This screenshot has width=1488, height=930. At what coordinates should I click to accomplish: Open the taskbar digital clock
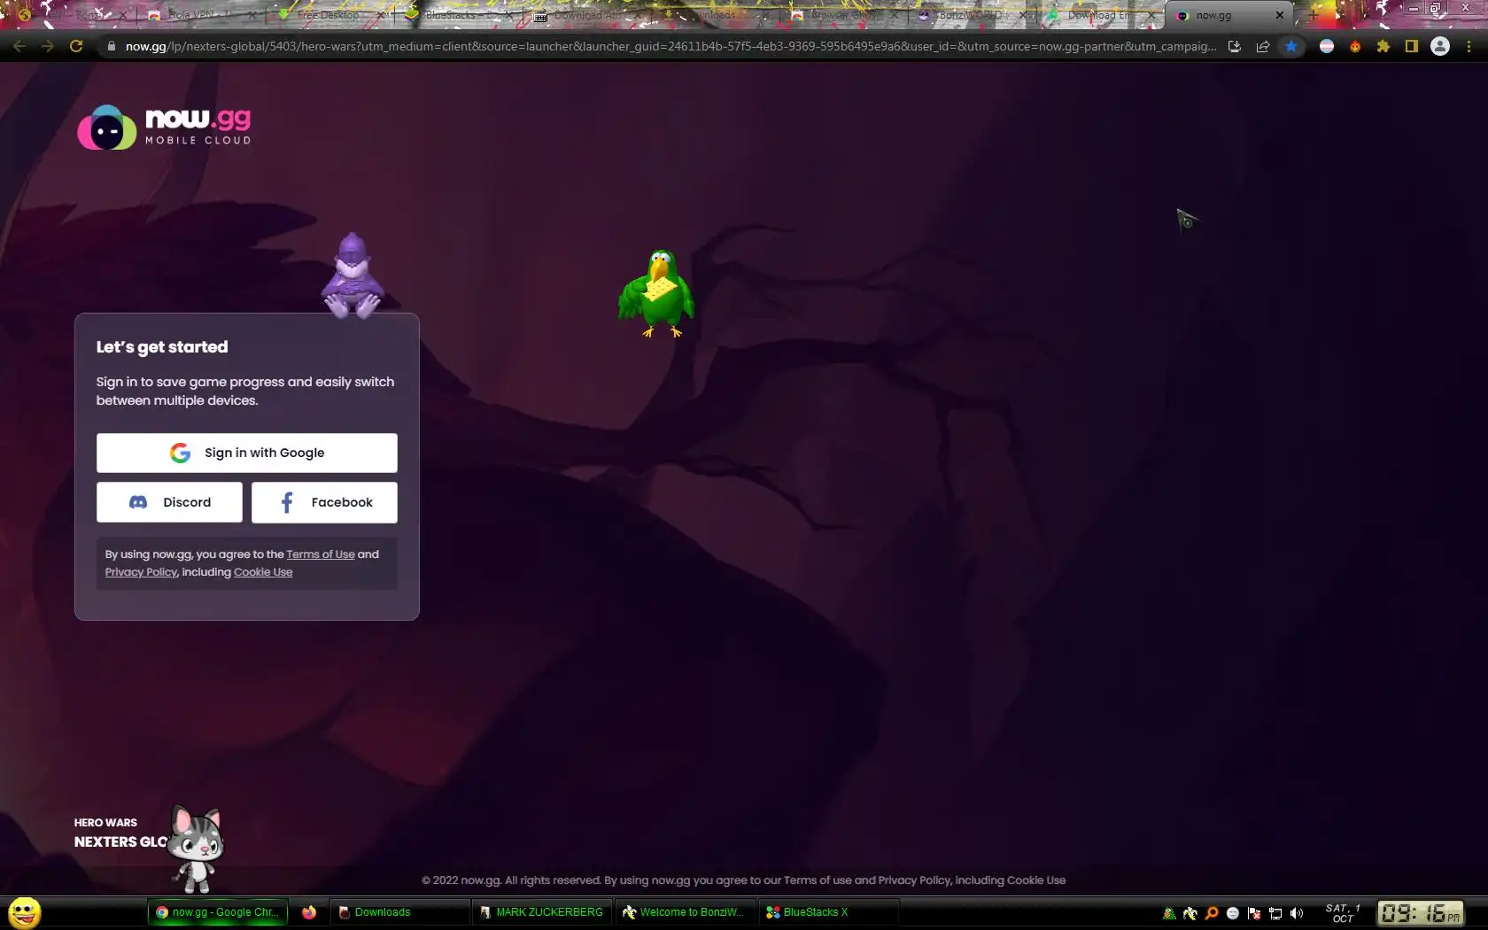pyautogui.click(x=1420, y=912)
